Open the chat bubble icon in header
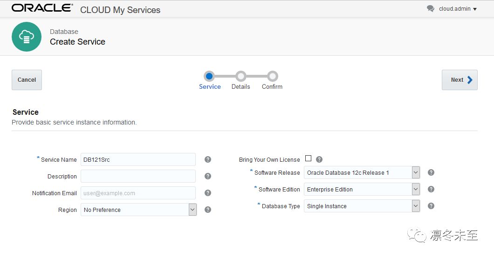This screenshot has height=257, width=494. tap(431, 9)
